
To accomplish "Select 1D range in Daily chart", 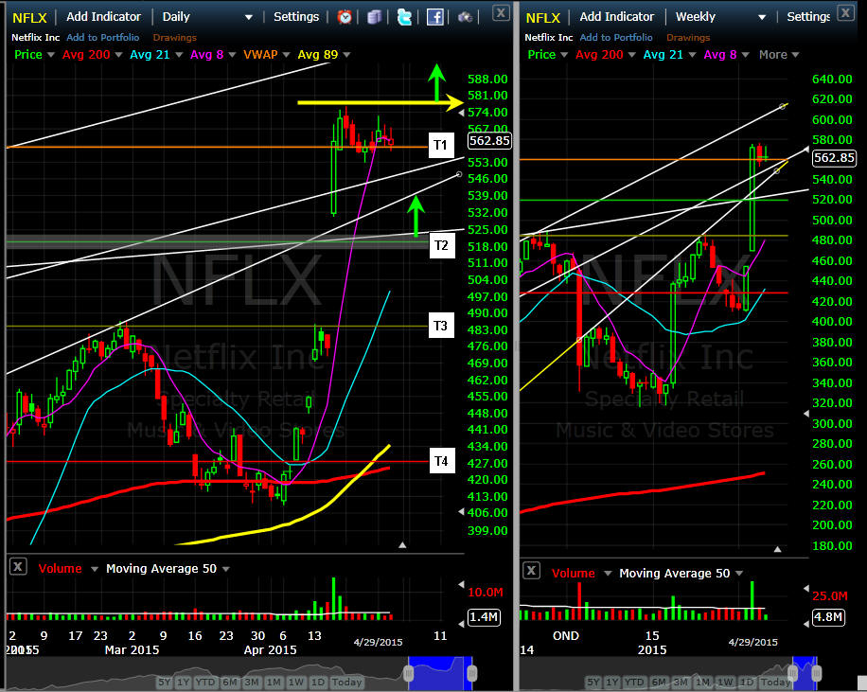I will 317,682.
